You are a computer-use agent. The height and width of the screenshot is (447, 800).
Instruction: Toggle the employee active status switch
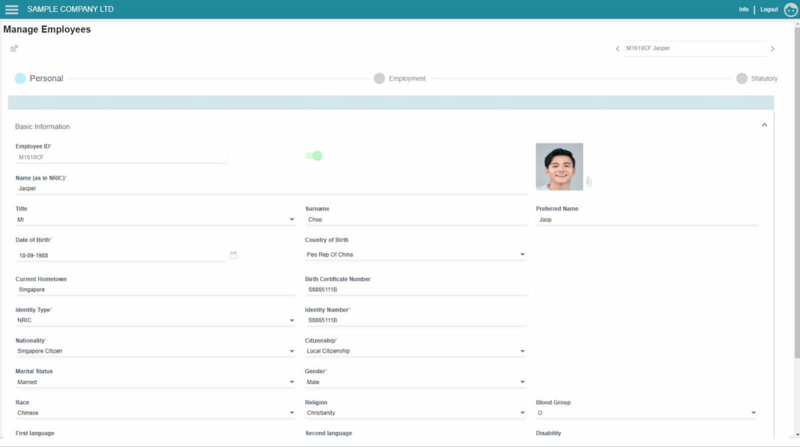pyautogui.click(x=314, y=156)
